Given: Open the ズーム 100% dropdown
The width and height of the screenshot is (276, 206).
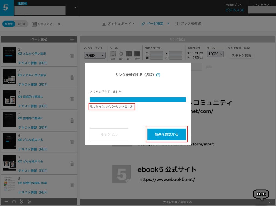Looking at the screenshot, I should (x=215, y=54).
